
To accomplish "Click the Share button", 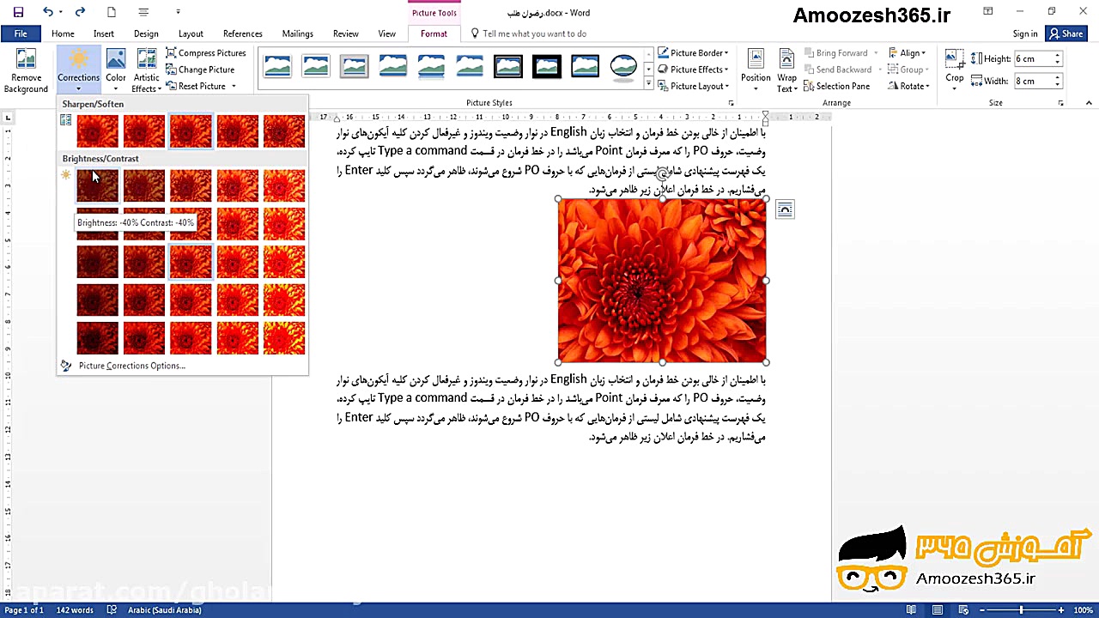I will click(x=1066, y=33).
